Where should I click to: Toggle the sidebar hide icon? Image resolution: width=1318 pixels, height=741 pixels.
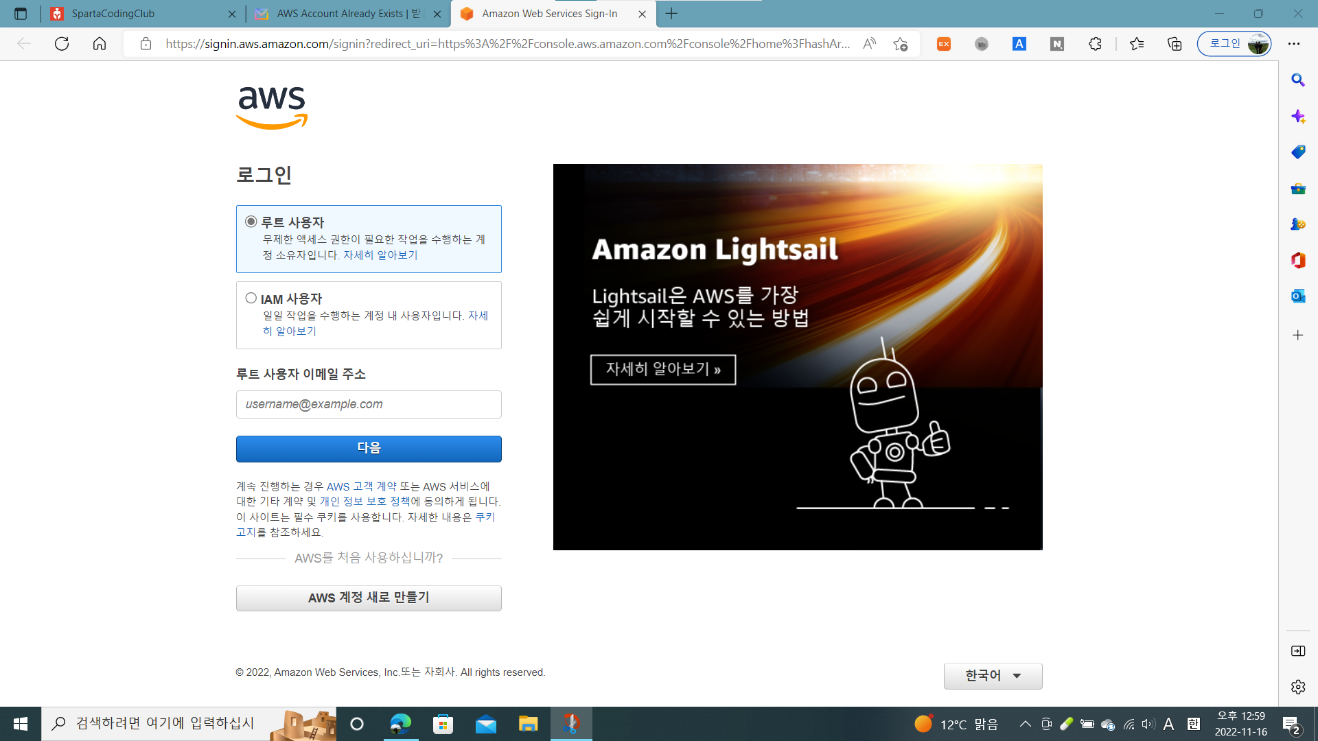click(x=1298, y=651)
